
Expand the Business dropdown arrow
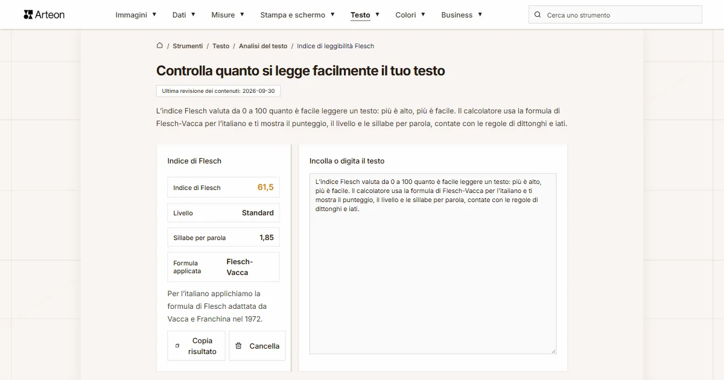(x=480, y=14)
